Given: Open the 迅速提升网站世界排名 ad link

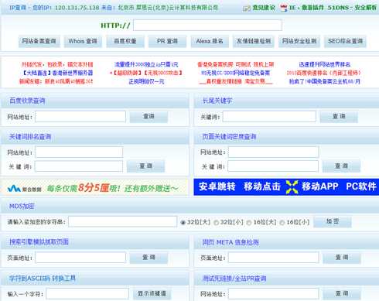Looking at the screenshot, I should [325, 64].
